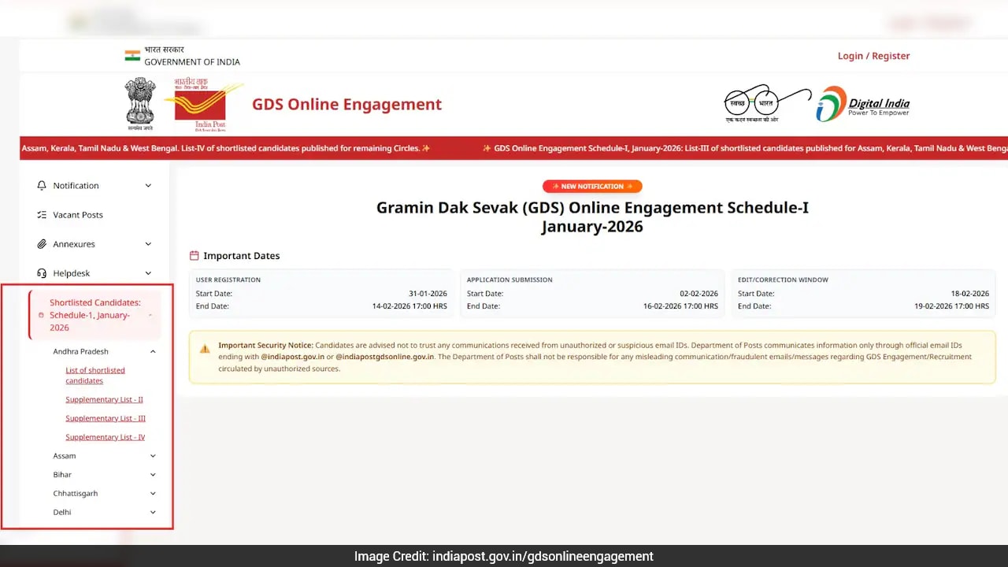The height and width of the screenshot is (567, 1008).
Task: Open Supplementary List - IV link
Action: (106, 438)
